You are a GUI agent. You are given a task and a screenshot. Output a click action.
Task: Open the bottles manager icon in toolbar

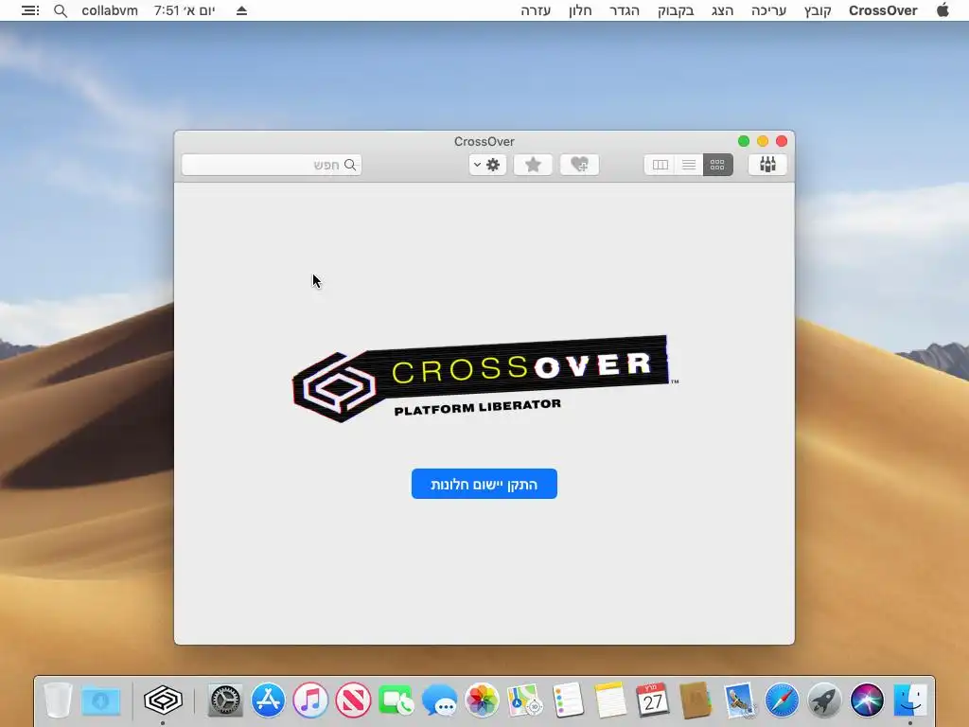pos(766,165)
